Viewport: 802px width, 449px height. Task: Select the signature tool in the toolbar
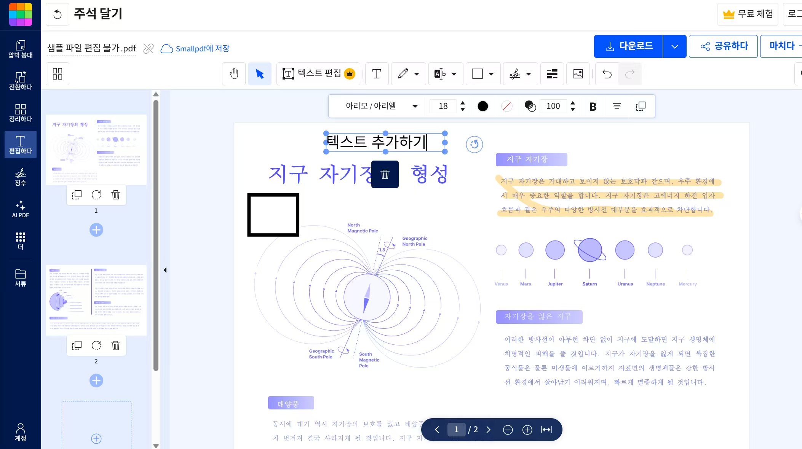[x=515, y=74]
